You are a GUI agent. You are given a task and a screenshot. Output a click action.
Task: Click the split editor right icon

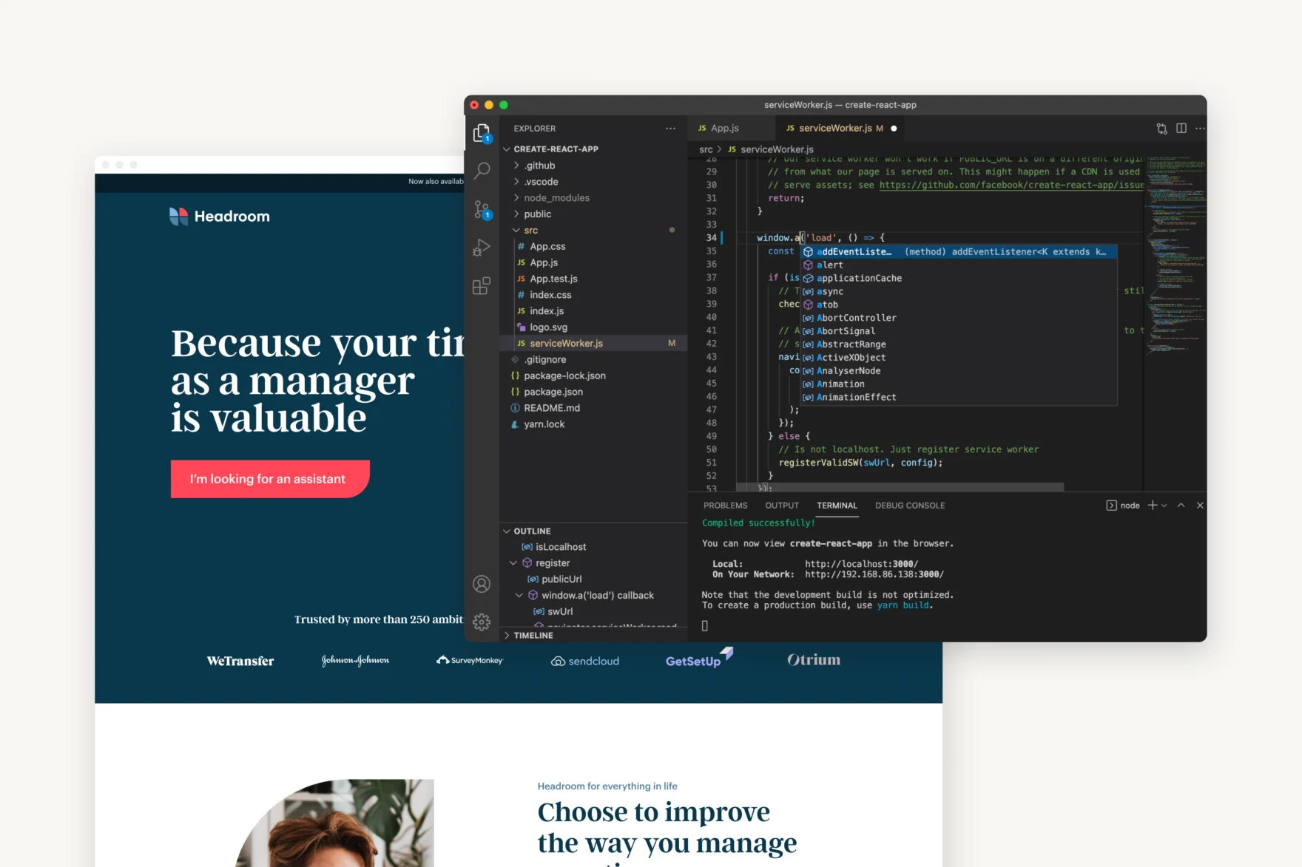1181,129
